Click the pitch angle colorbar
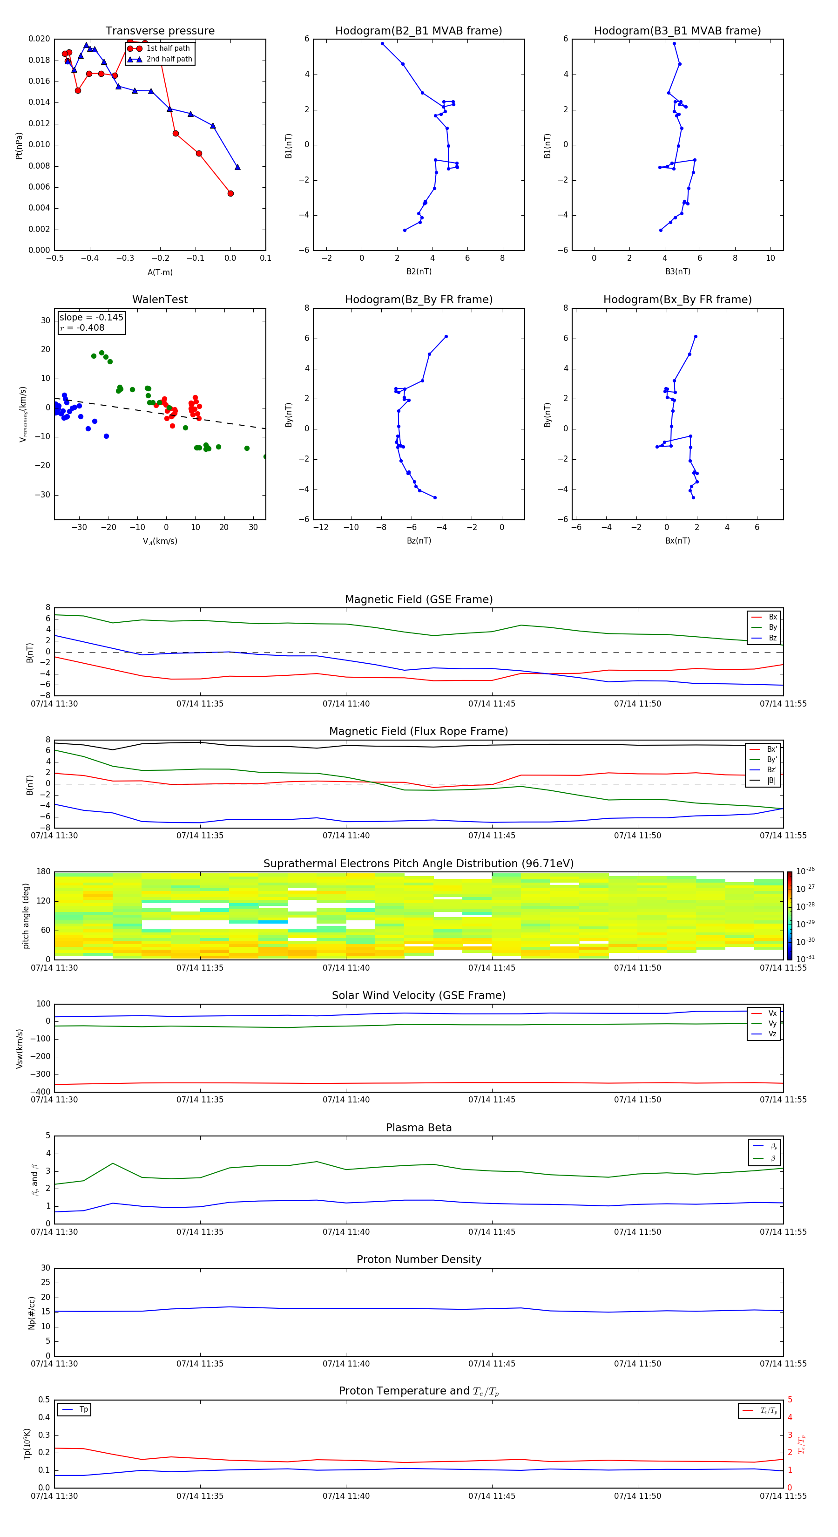Image resolution: width=838 pixels, height=1537 pixels. pos(790,916)
